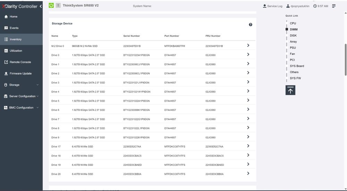Click the Type column header
Viewport: 347px width, 191px height.
tap(75, 36)
